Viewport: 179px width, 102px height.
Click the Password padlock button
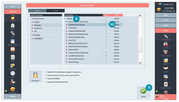pos(35,77)
